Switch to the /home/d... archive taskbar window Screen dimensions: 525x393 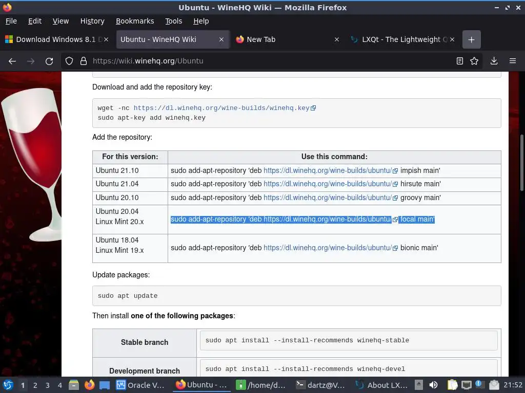point(260,385)
